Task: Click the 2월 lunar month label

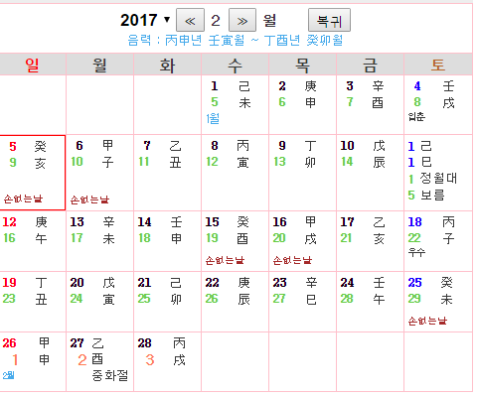Action: [8, 375]
